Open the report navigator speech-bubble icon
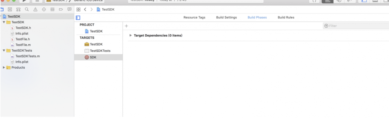389x118 pixels. pos(70,9)
